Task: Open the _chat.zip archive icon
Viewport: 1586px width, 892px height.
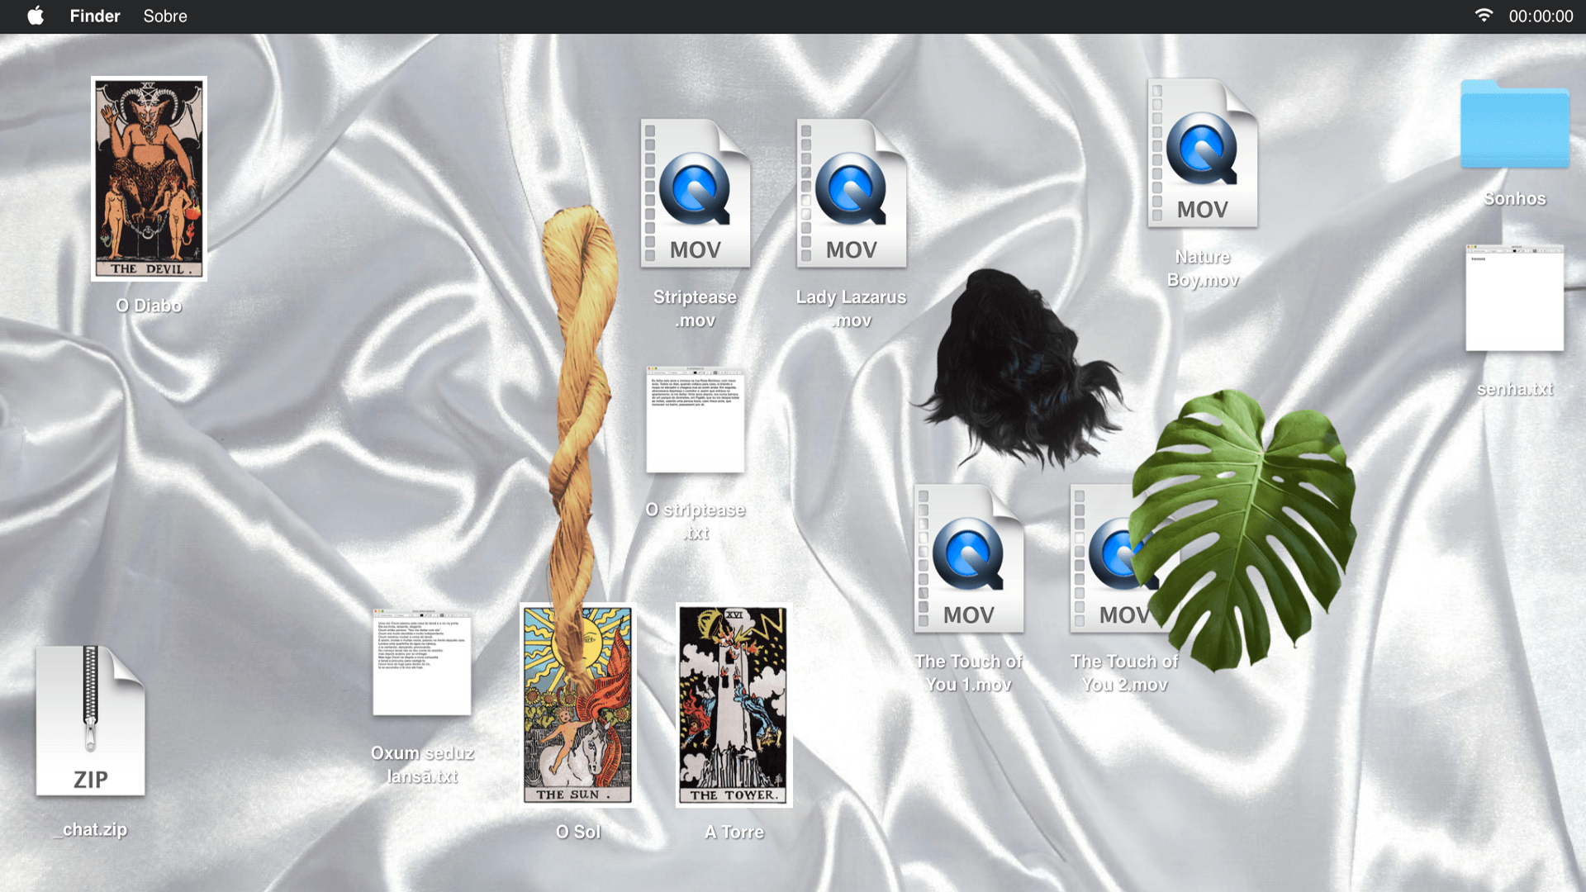Action: click(x=91, y=721)
